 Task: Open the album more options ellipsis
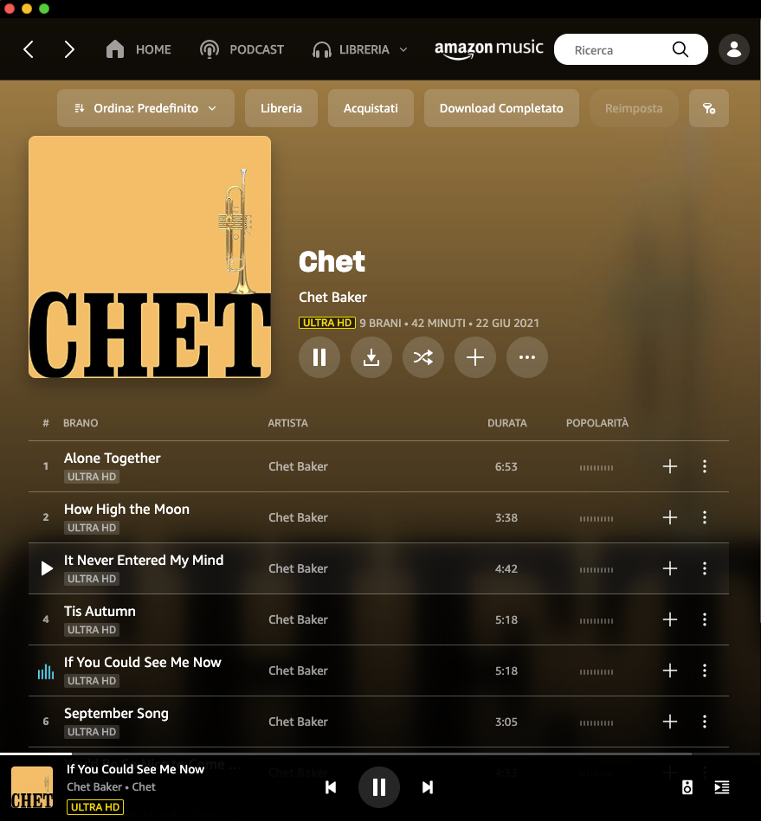pyautogui.click(x=526, y=357)
